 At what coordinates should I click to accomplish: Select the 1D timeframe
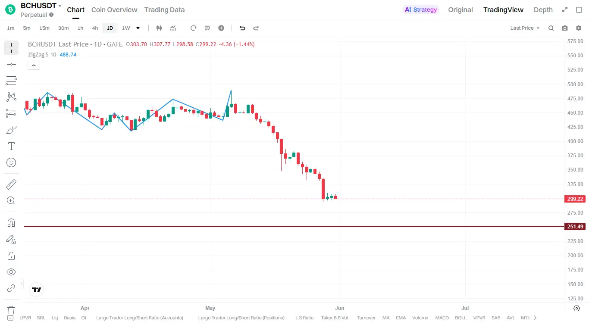(110, 28)
